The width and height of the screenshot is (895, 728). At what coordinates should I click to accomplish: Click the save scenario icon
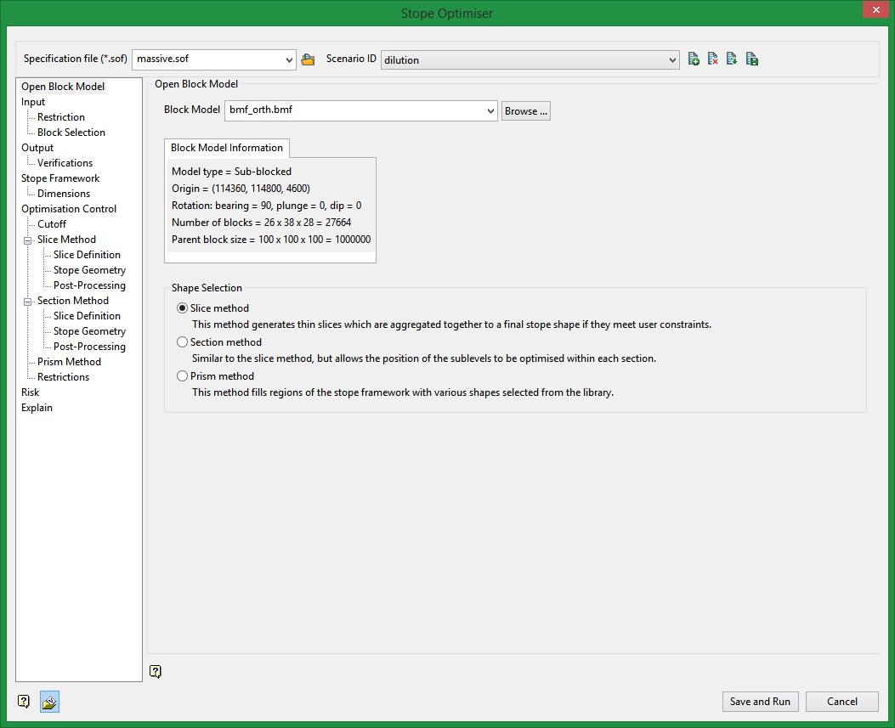pyautogui.click(x=752, y=59)
